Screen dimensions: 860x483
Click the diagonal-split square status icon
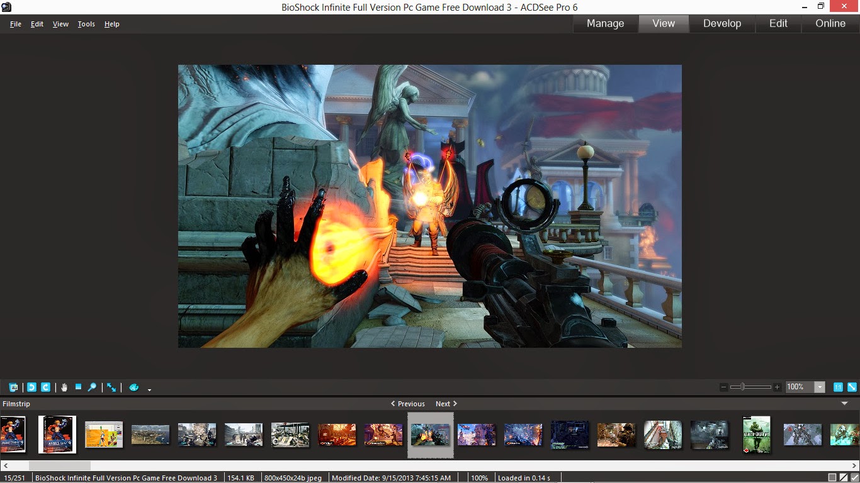pos(843,478)
